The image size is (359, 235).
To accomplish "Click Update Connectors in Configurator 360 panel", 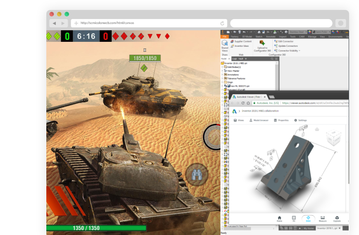I will click(x=286, y=46).
